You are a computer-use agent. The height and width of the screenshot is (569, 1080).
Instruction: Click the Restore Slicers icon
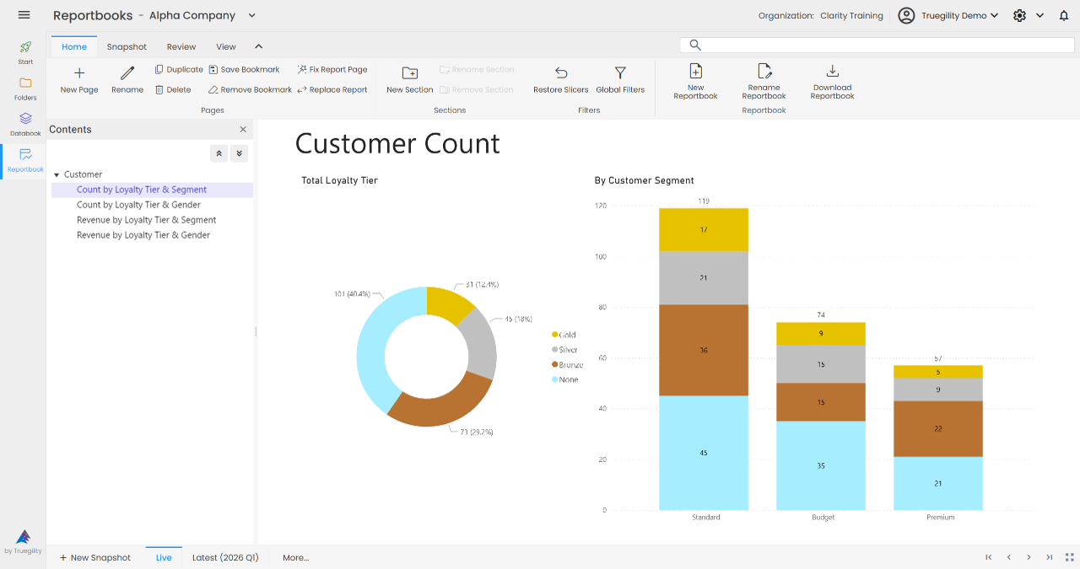click(560, 80)
